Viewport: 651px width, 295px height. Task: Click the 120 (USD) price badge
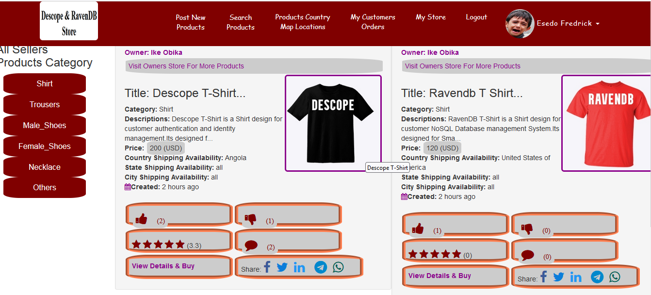[x=442, y=148]
